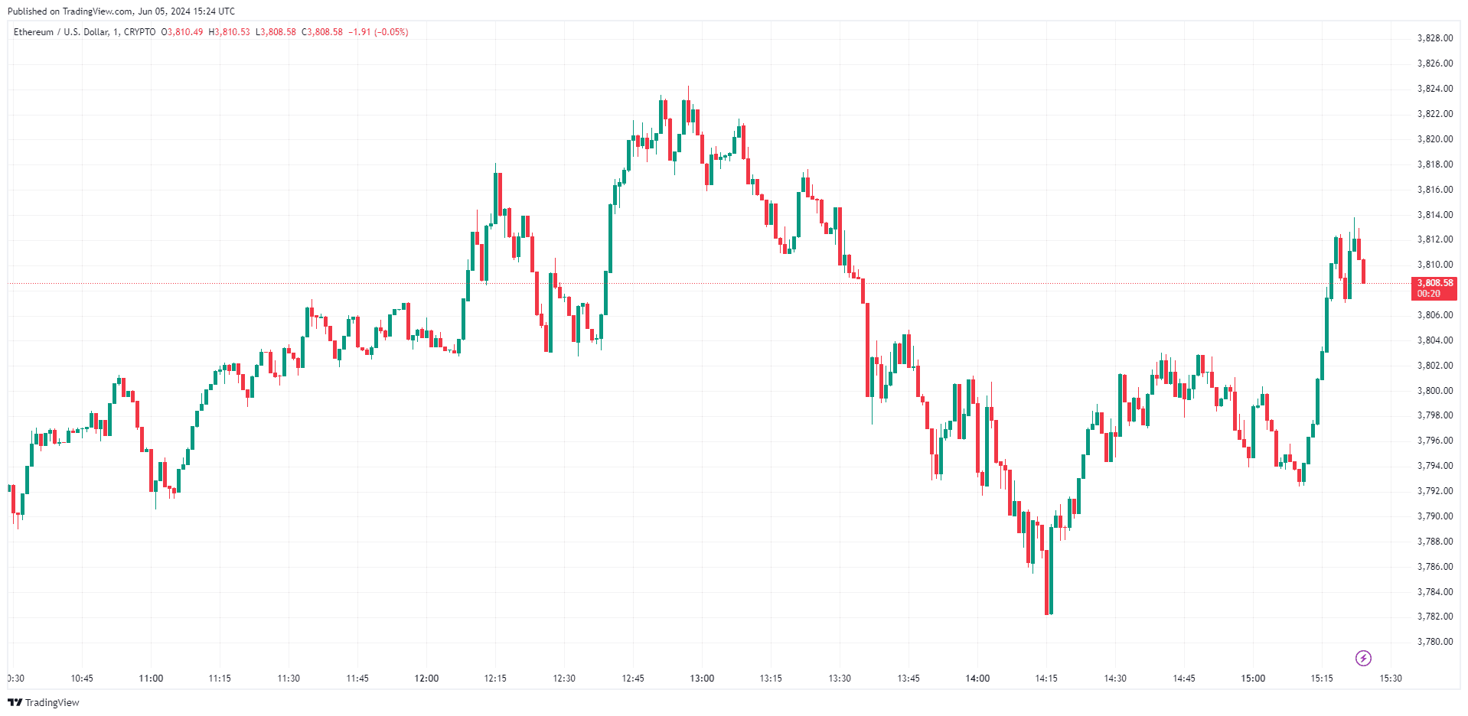
Task: Click the 3,792.00 price axis label
Action: point(1434,491)
